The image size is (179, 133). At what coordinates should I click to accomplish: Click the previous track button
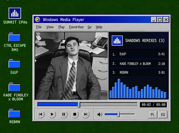[41, 114]
